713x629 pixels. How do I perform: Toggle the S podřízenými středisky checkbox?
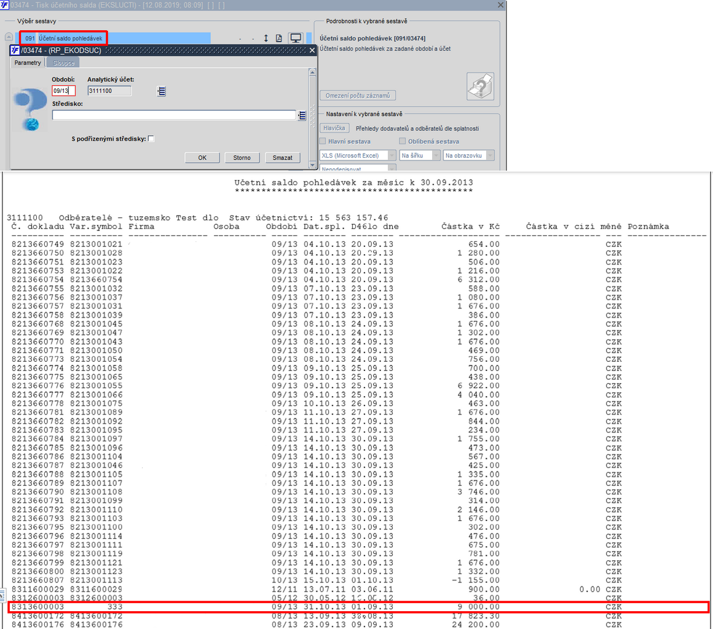point(151,139)
